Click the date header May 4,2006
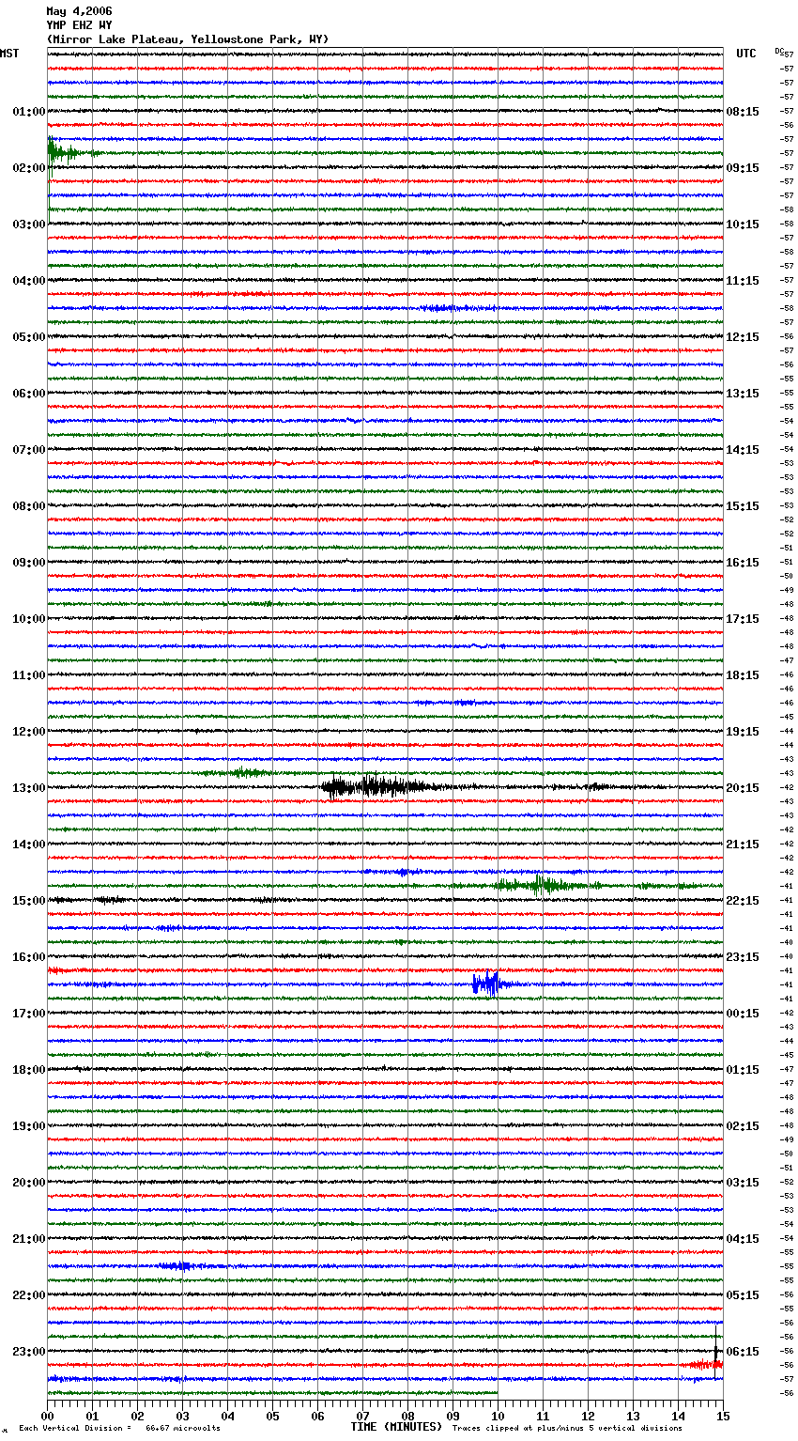Screen dimensions: 798x1441 (79, 11)
